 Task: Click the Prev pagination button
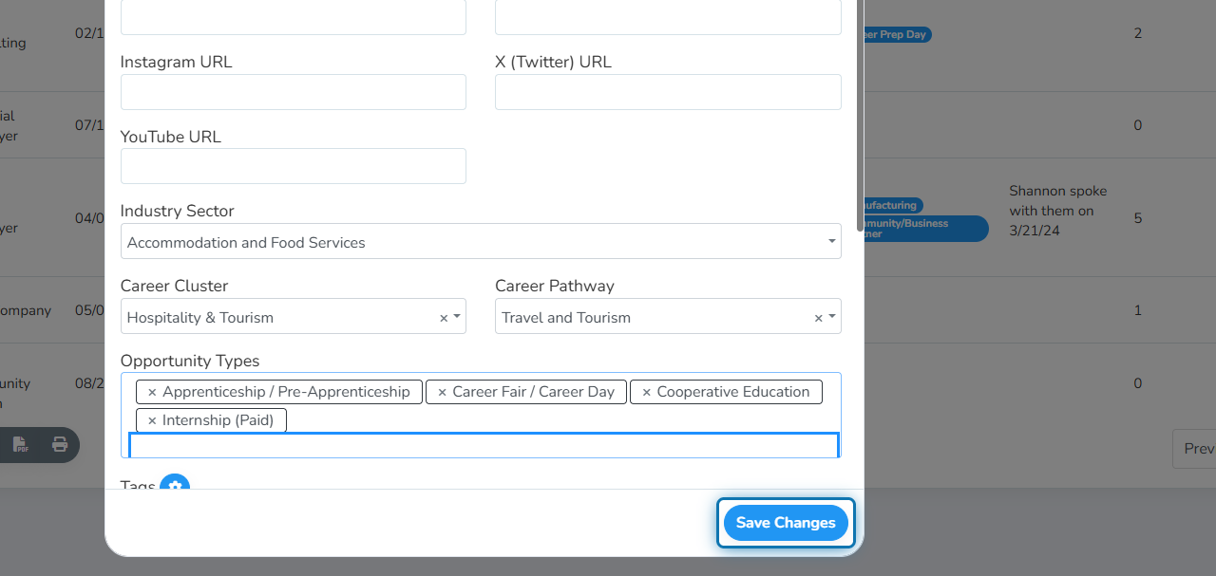point(1195,449)
